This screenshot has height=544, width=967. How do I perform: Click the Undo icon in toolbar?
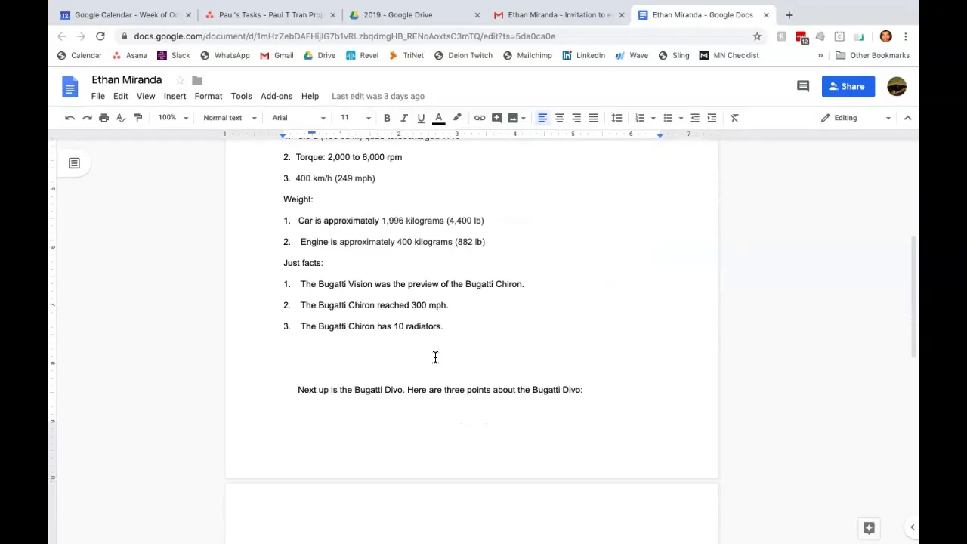tap(70, 118)
